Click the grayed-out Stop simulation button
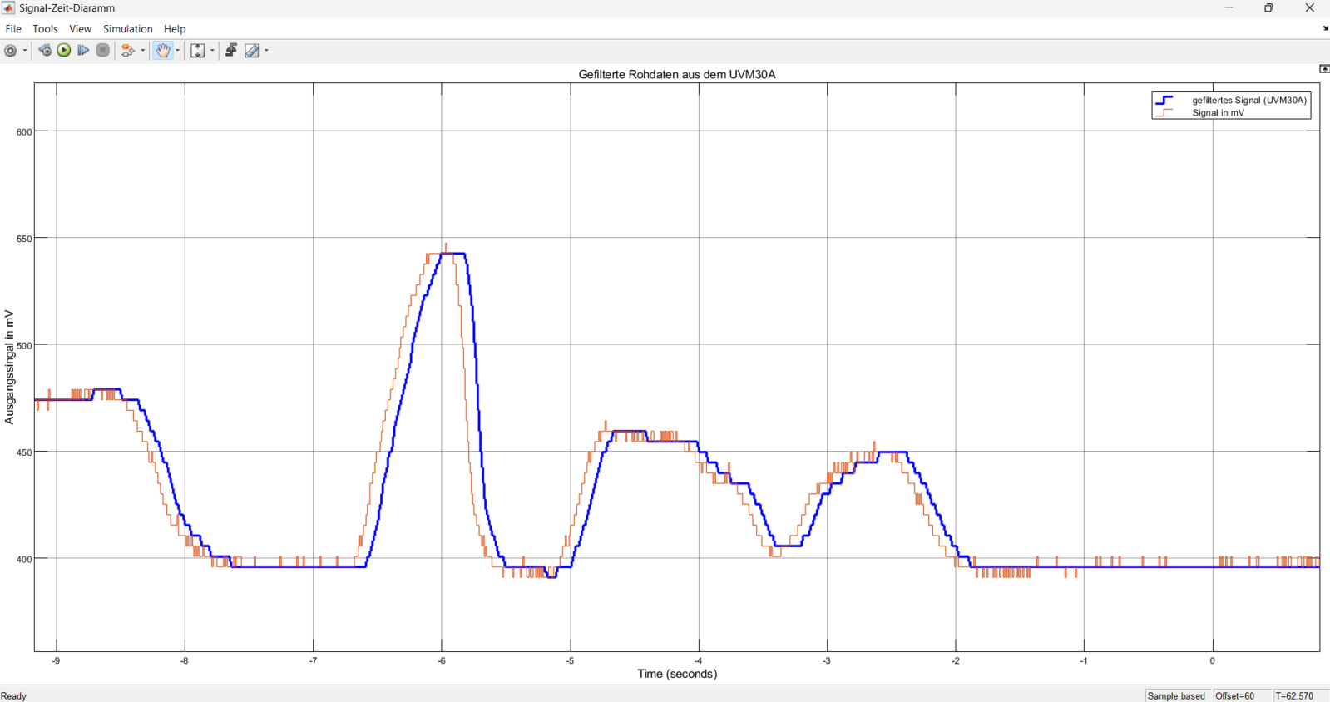1330x702 pixels. tap(103, 51)
